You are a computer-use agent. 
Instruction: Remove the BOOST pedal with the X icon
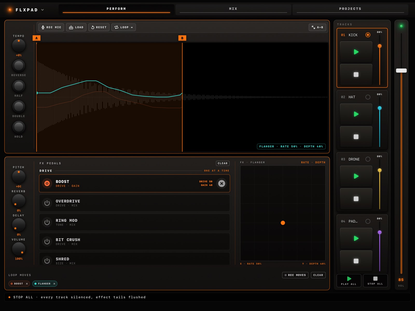click(x=222, y=183)
